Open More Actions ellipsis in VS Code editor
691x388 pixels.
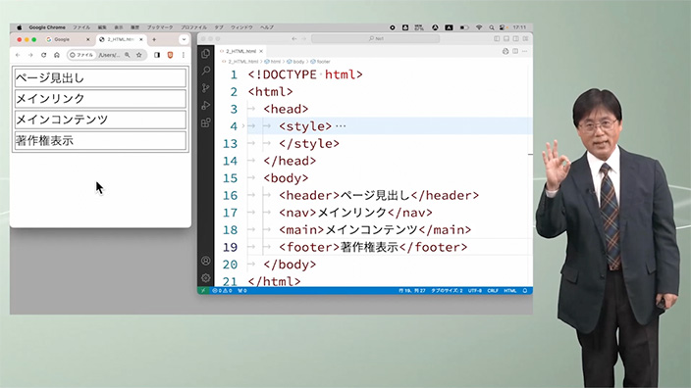pos(524,51)
